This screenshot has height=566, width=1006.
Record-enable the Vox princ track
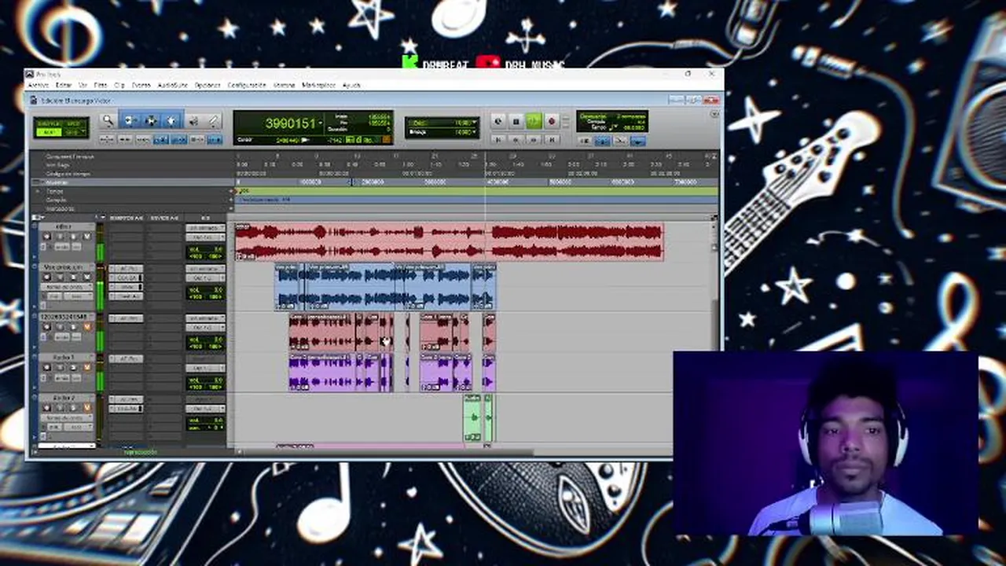coord(46,277)
